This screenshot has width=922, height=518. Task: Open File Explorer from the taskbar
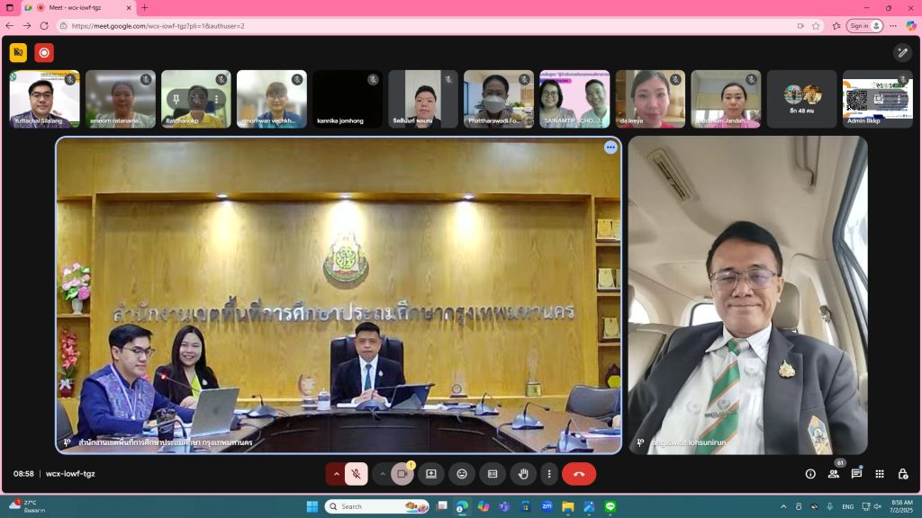[x=568, y=506]
